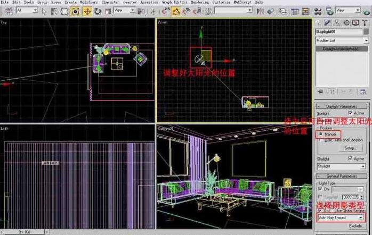This screenshot has height=235, width=372.
Task: Toggle the Percent Snap button
Action: point(187,11)
